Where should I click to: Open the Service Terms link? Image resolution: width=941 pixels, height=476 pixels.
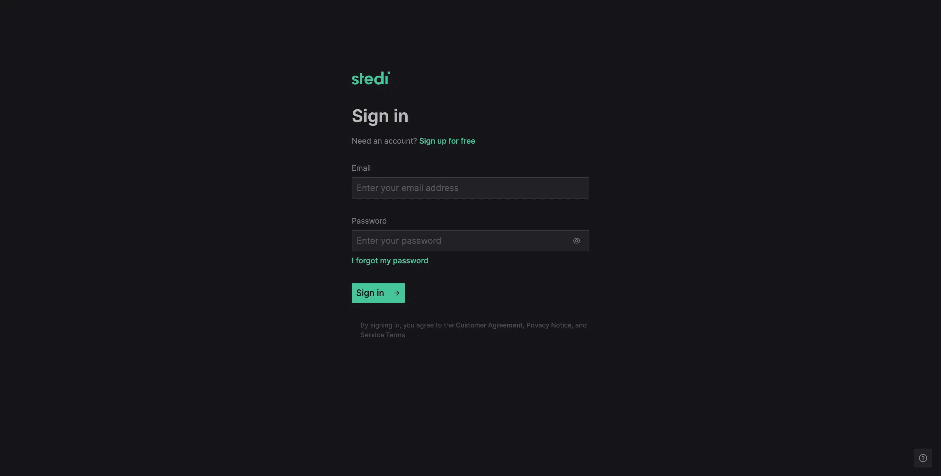383,335
